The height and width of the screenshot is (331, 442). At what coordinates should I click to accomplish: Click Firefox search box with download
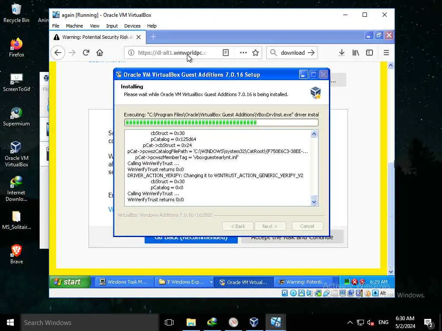292,53
